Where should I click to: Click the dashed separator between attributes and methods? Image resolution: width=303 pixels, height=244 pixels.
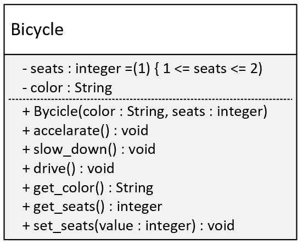tap(150, 99)
